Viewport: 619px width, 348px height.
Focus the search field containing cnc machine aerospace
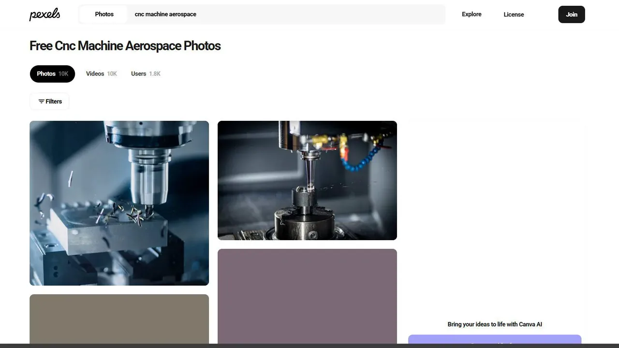click(286, 14)
